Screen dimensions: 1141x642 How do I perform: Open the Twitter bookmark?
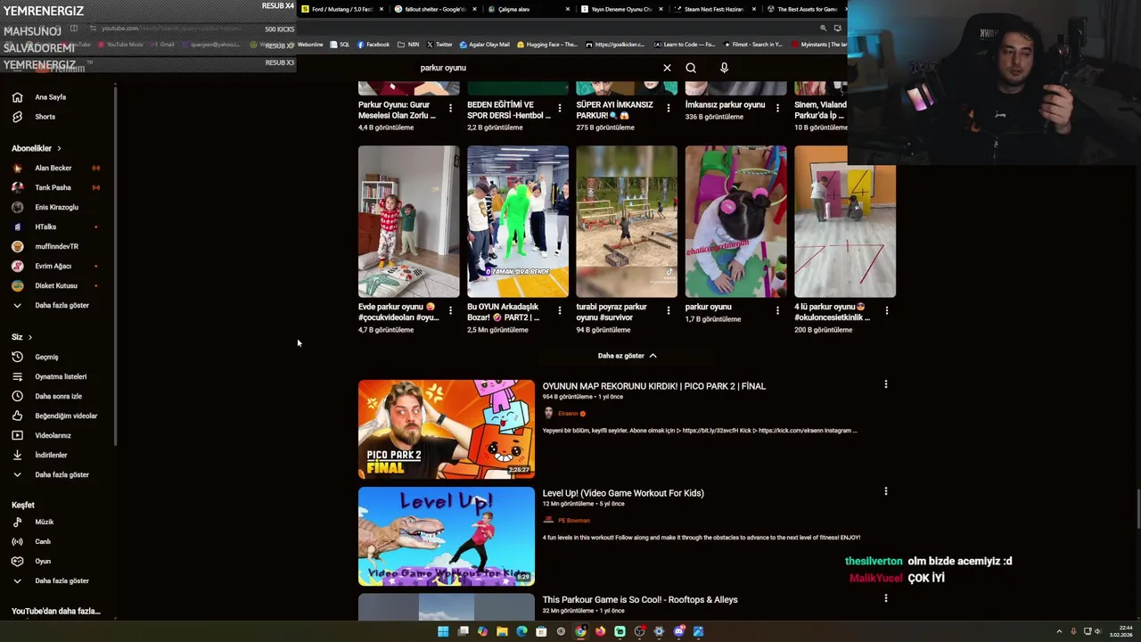click(x=439, y=45)
